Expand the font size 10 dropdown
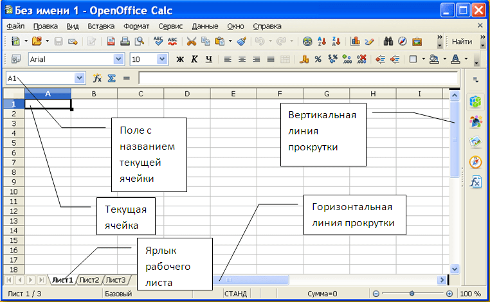Viewport: 490px width, 302px height. [x=162, y=59]
